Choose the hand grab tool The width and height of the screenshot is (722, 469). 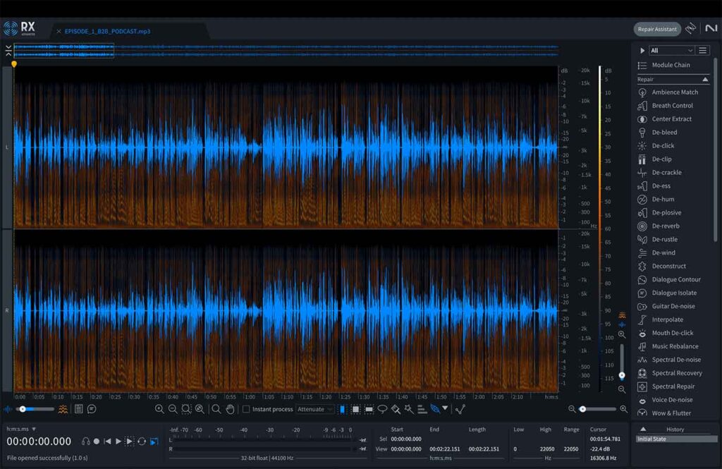tap(231, 409)
